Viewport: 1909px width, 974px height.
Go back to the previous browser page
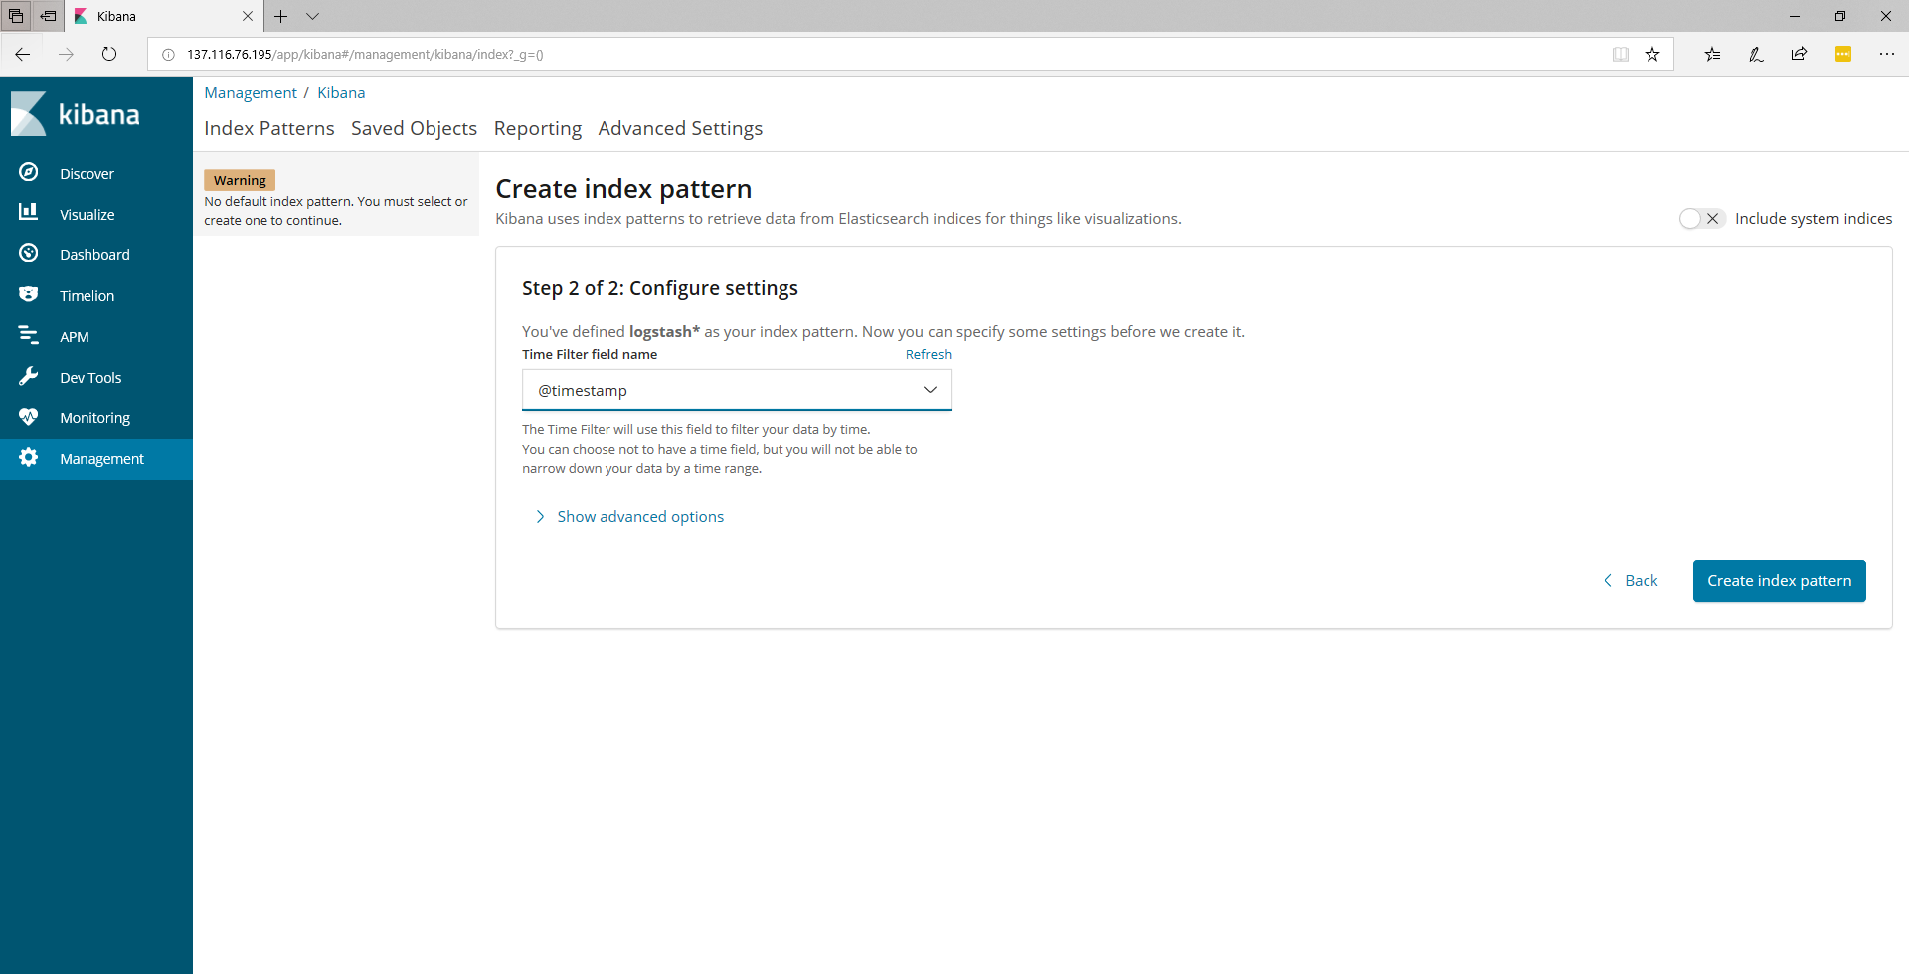coord(23,54)
